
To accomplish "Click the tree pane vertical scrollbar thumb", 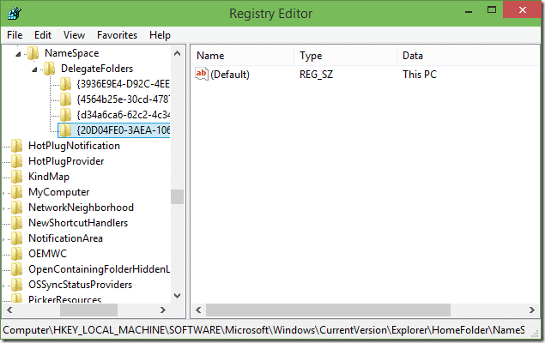I will (178, 197).
